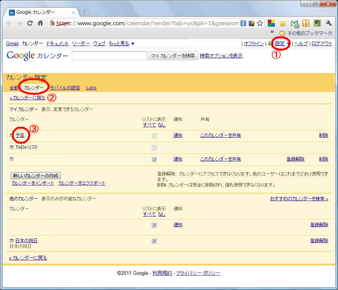Click the fork and knife extension icon

[x=306, y=23]
